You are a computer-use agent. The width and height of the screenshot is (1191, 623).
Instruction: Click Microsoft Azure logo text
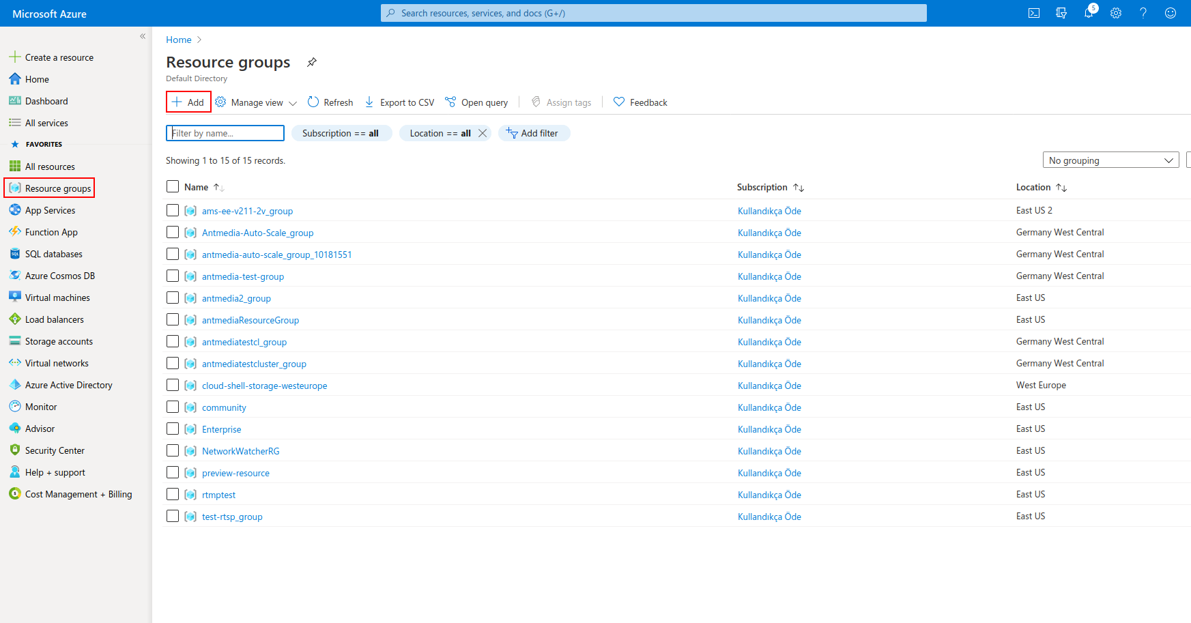coord(49,14)
